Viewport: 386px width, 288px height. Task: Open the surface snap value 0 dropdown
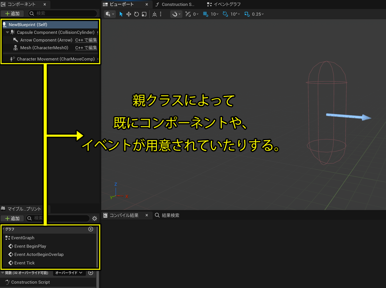click(x=196, y=14)
